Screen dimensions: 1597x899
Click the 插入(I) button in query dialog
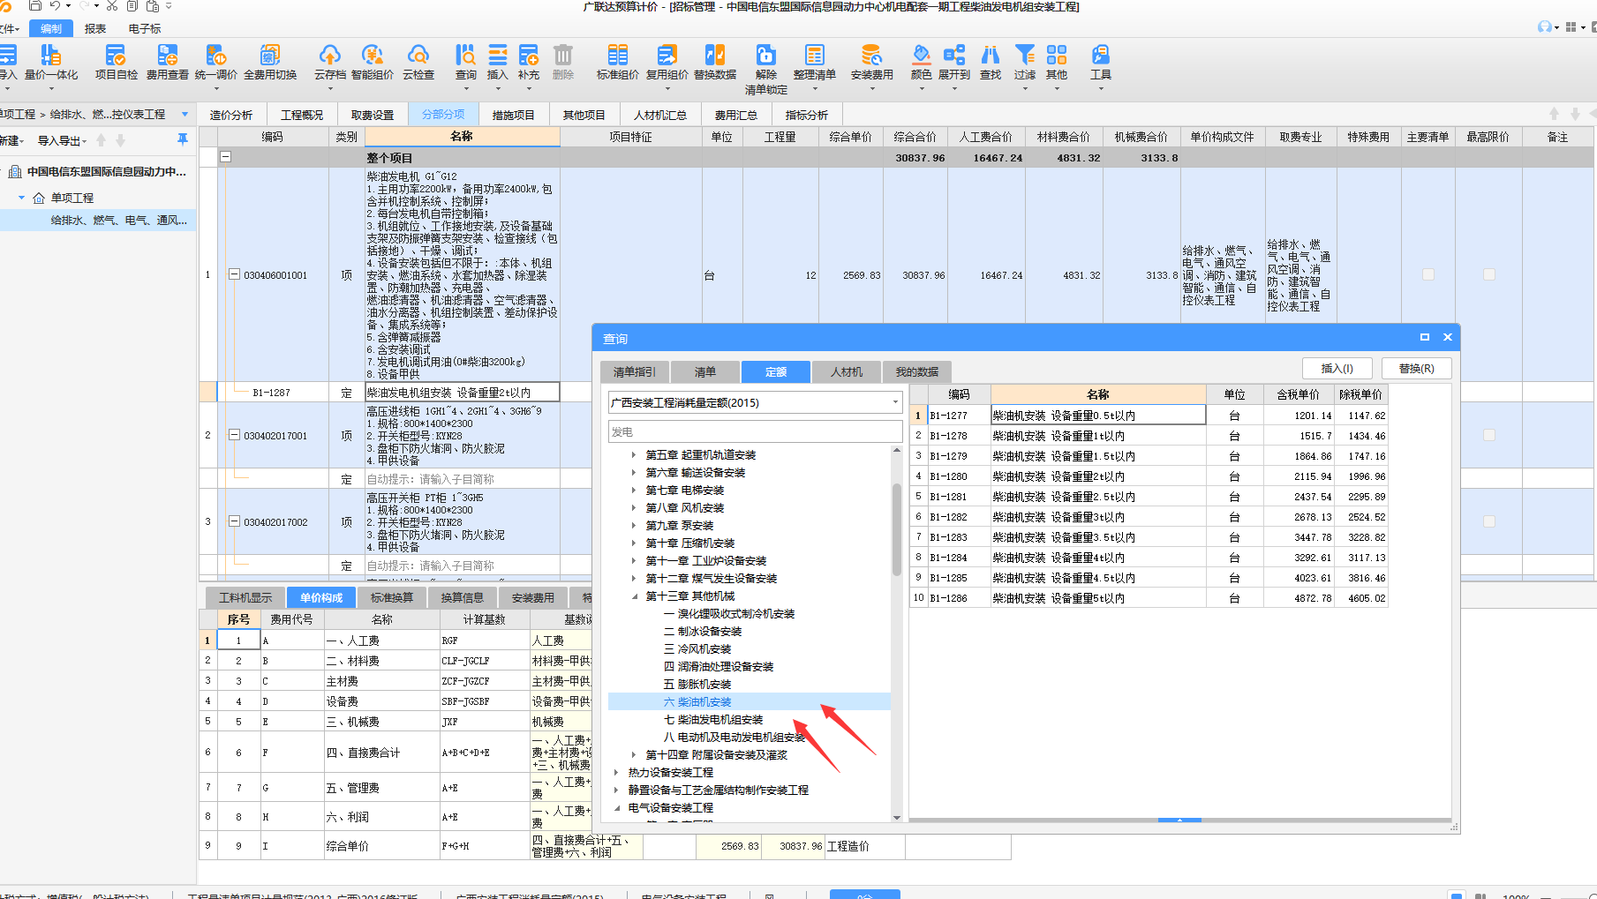[1337, 368]
